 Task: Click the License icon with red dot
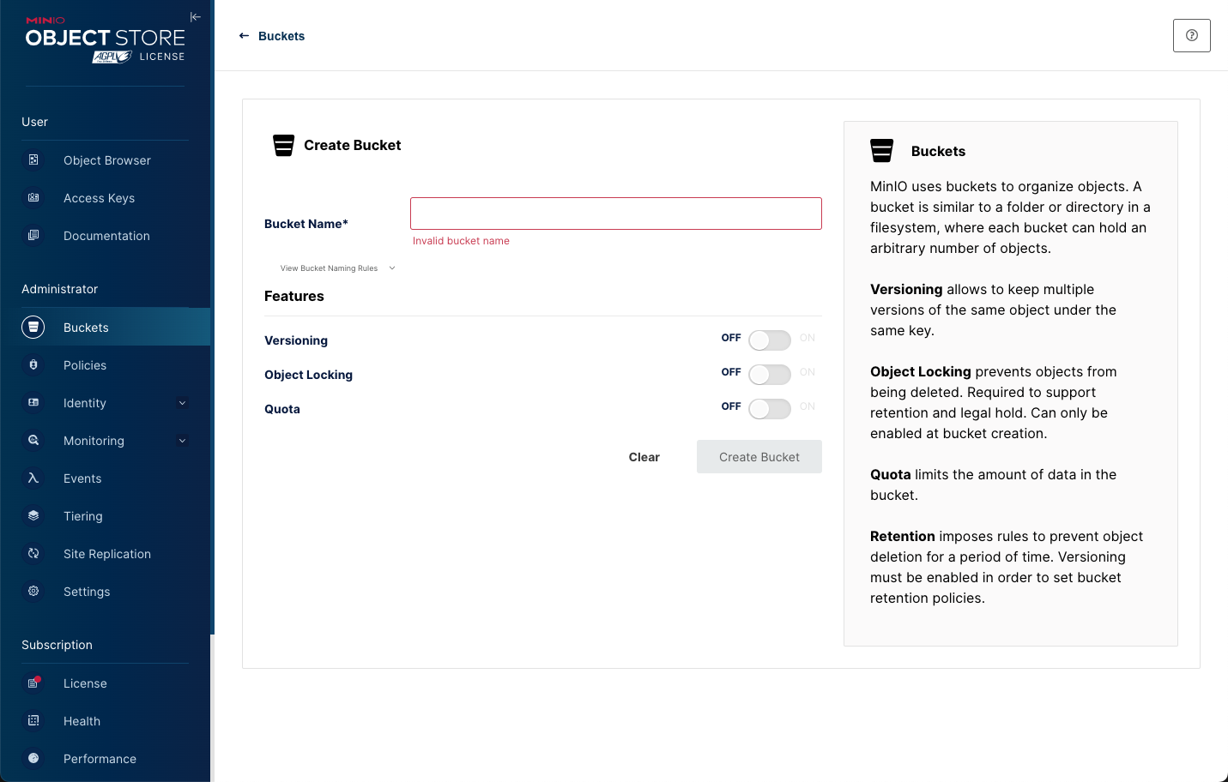33,683
